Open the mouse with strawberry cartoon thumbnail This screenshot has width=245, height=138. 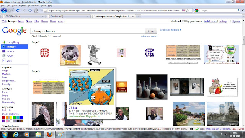223,87
